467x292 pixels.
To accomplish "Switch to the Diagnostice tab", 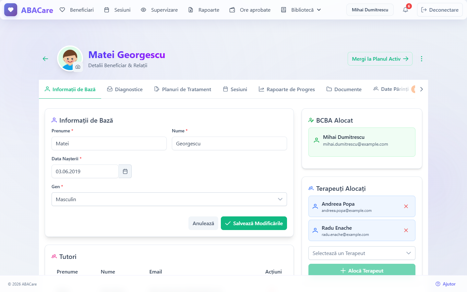I will click(x=125, y=89).
